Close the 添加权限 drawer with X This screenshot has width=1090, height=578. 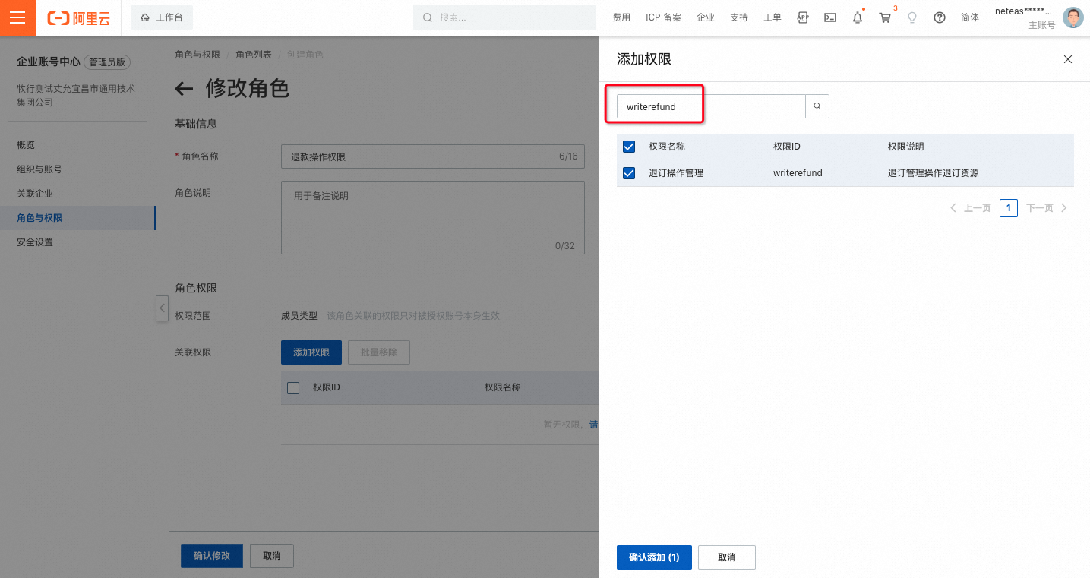(1068, 59)
